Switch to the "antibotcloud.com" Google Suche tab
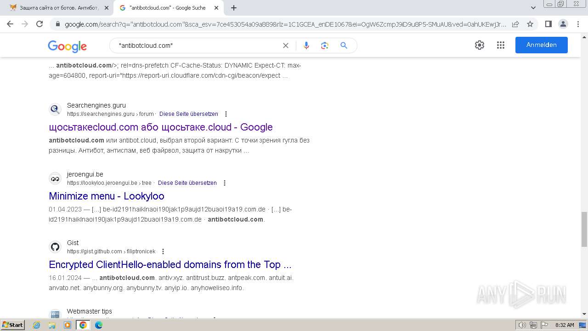Viewport: 588px width, 331px height. [x=168, y=8]
